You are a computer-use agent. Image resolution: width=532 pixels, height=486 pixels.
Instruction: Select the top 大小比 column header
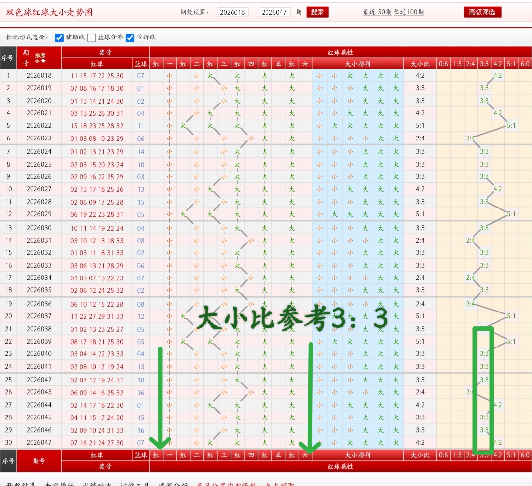[x=420, y=64]
